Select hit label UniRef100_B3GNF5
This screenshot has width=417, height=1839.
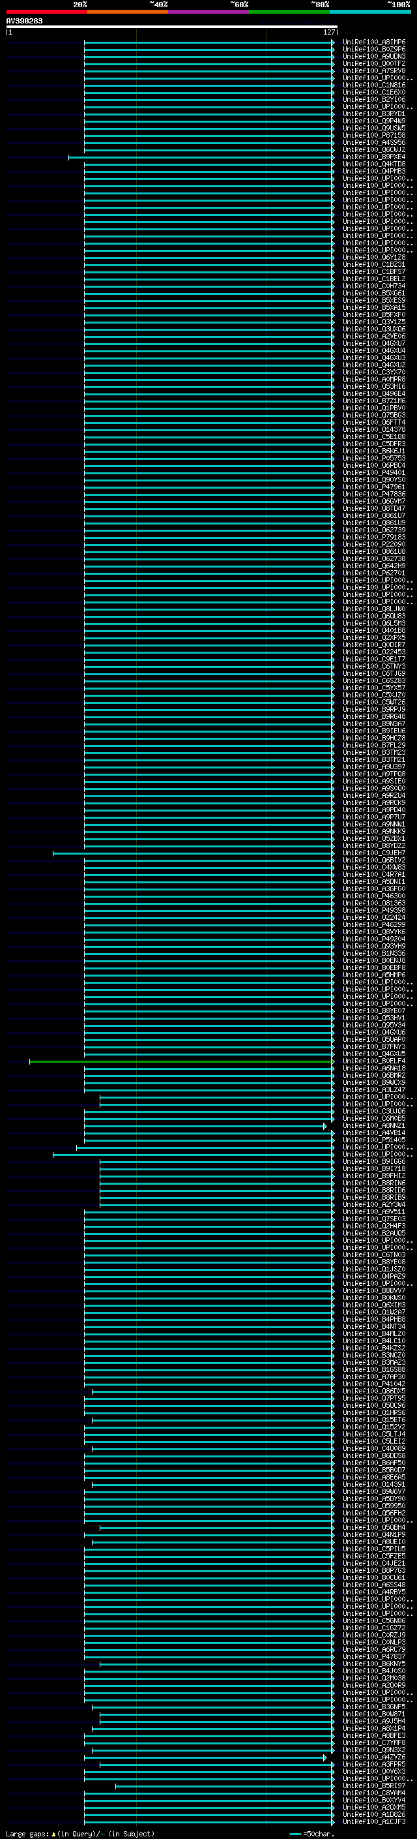coord(373,1707)
